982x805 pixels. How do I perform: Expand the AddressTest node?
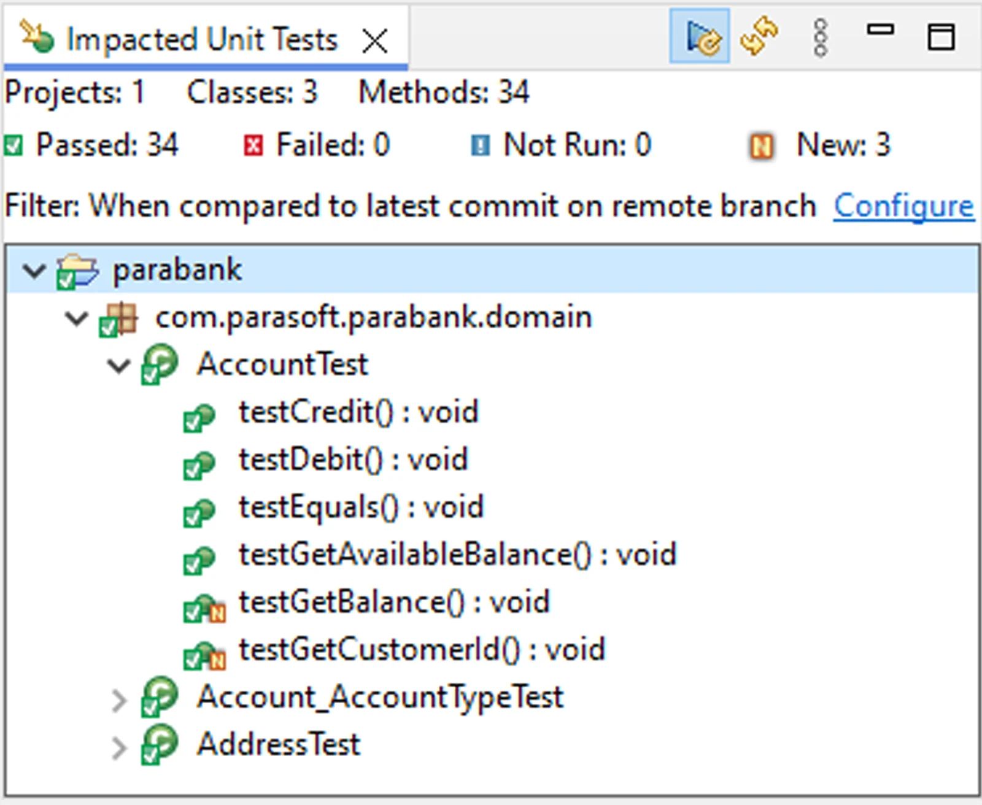click(x=119, y=747)
